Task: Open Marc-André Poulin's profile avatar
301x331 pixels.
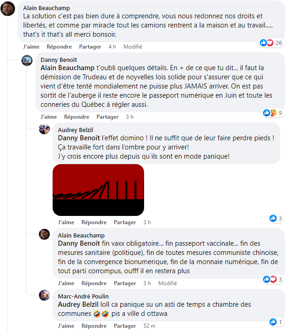Action: click(44, 295)
